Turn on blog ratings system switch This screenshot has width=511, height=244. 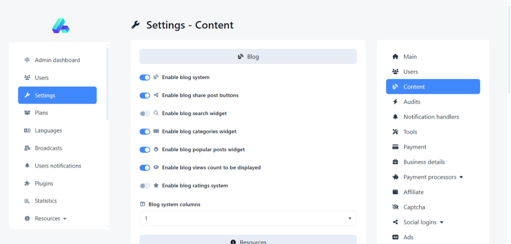tap(145, 186)
